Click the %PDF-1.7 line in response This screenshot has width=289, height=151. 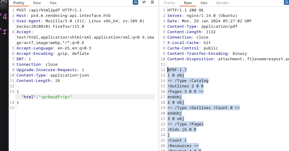pyautogui.click(x=177, y=70)
